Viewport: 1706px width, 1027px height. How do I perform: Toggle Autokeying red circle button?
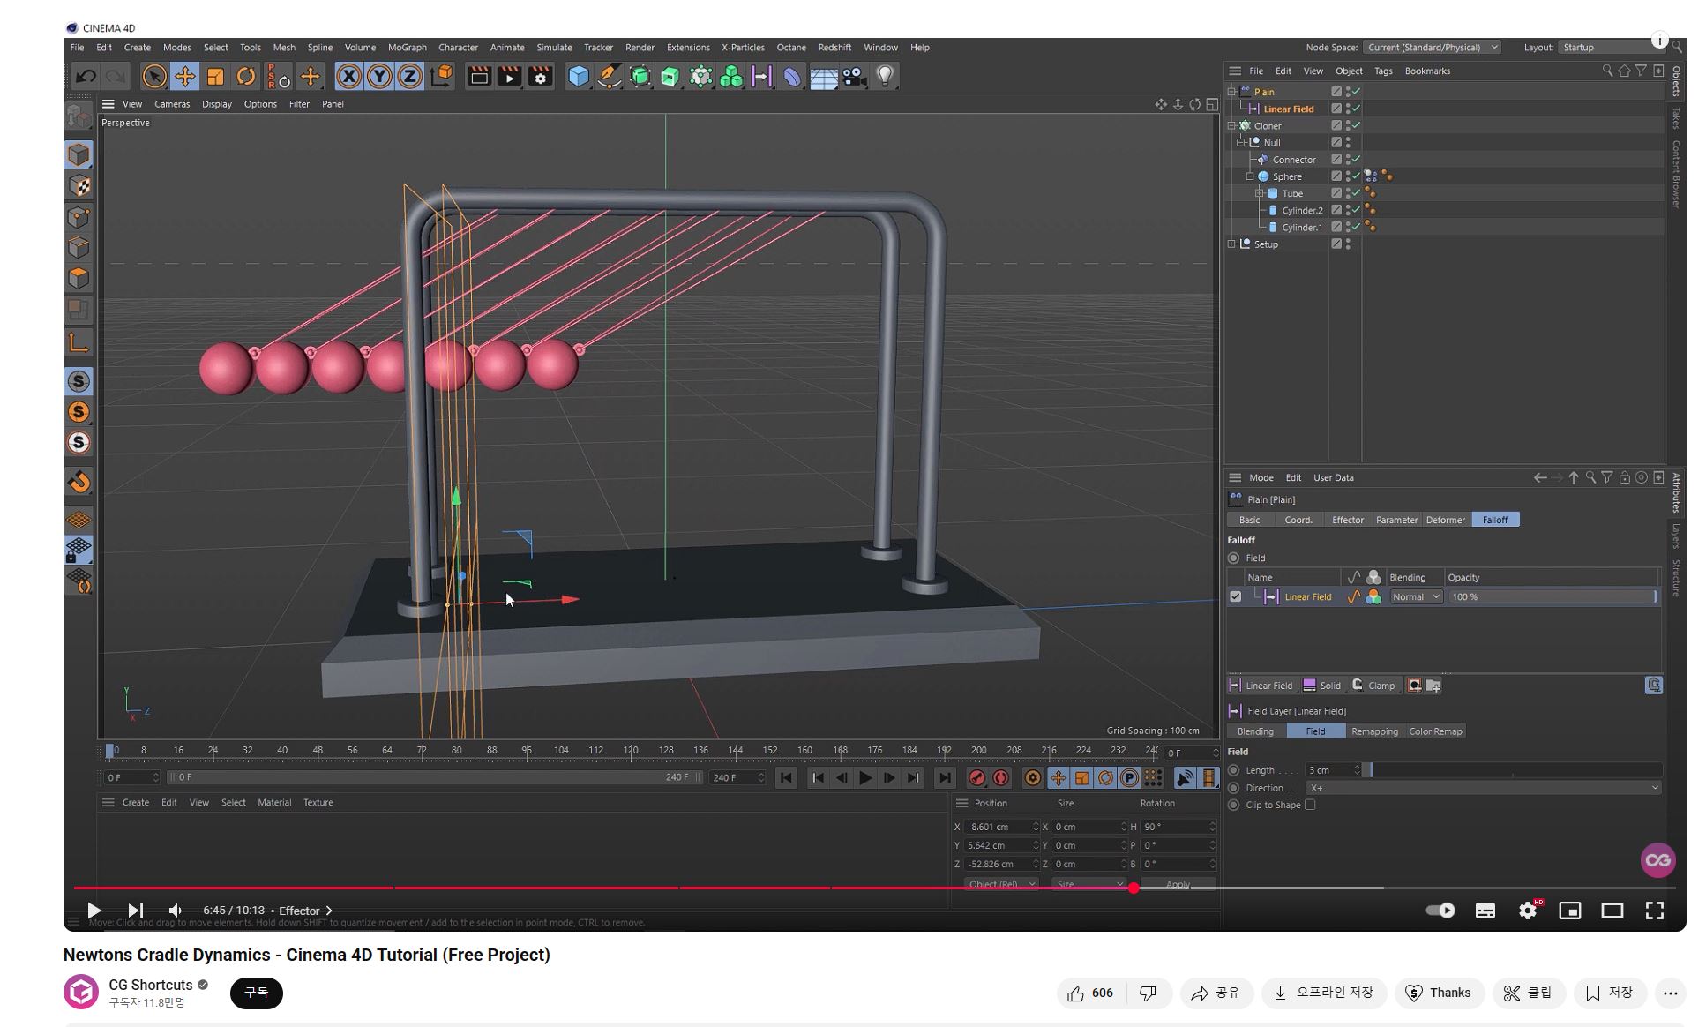tap(1000, 778)
